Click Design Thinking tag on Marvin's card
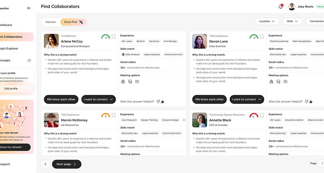Screen dimensions: 324x173 (149, 120)
